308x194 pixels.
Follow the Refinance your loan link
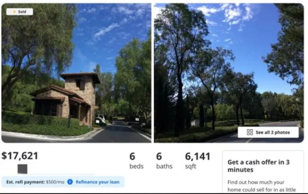pyautogui.click(x=98, y=182)
